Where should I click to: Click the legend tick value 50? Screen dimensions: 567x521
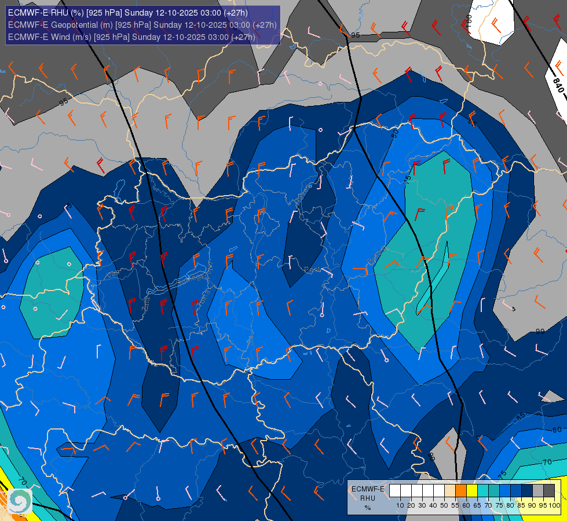click(444, 505)
